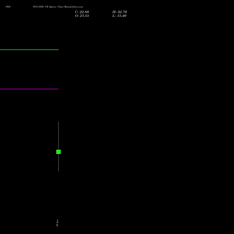Click the low price value L: 15.40
The height and width of the screenshot is (234, 234).
pos(119,16)
